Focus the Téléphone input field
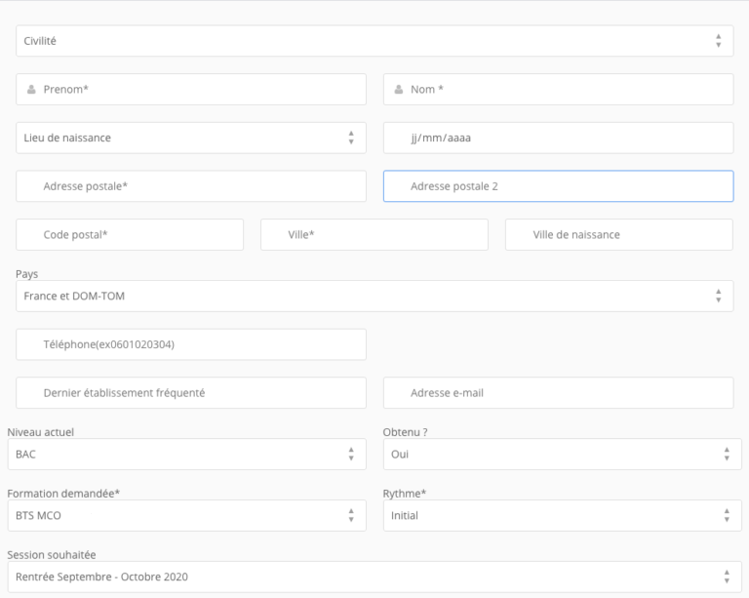 pos(191,344)
